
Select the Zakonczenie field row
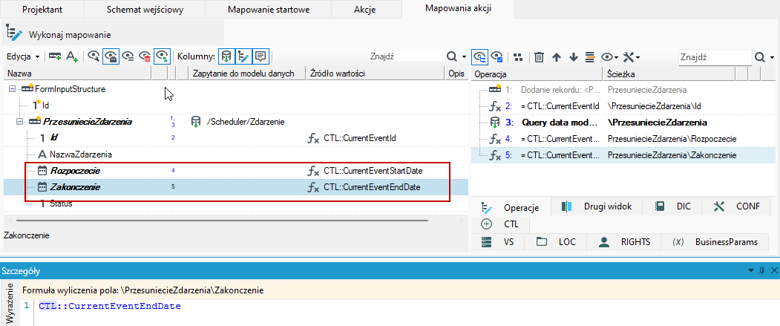point(237,187)
